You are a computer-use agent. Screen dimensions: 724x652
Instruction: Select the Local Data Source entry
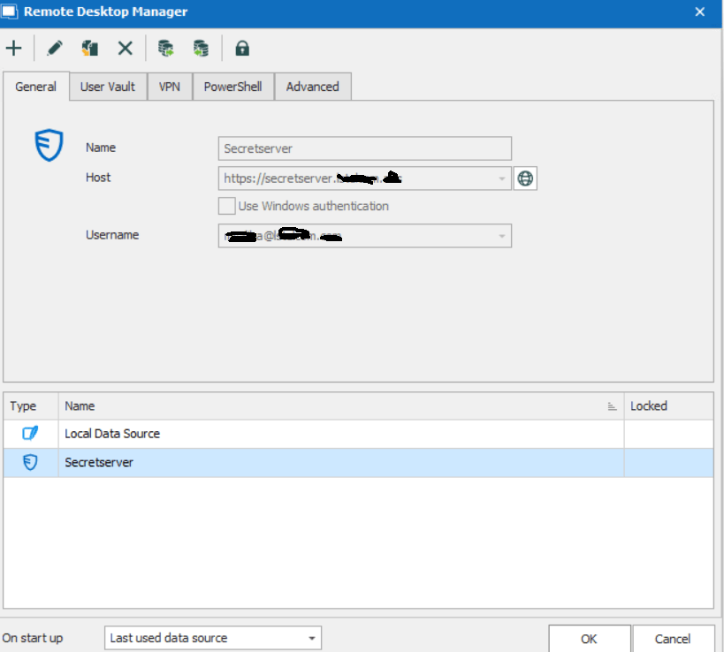111,433
